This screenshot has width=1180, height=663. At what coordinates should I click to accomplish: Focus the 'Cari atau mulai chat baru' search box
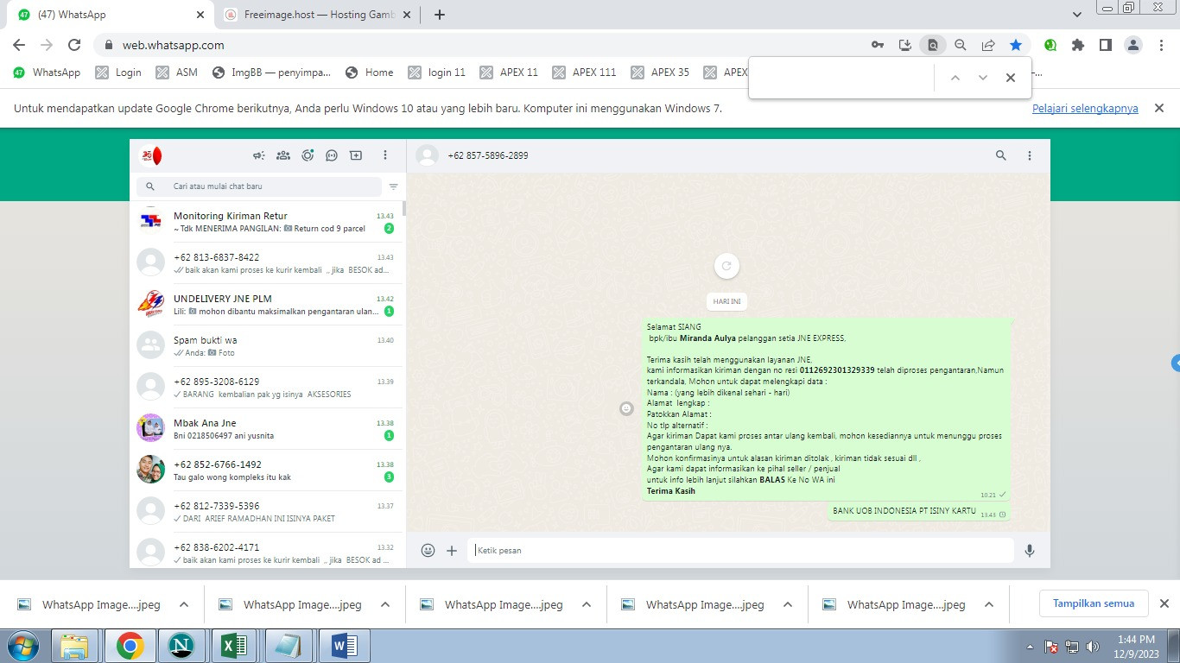259,186
